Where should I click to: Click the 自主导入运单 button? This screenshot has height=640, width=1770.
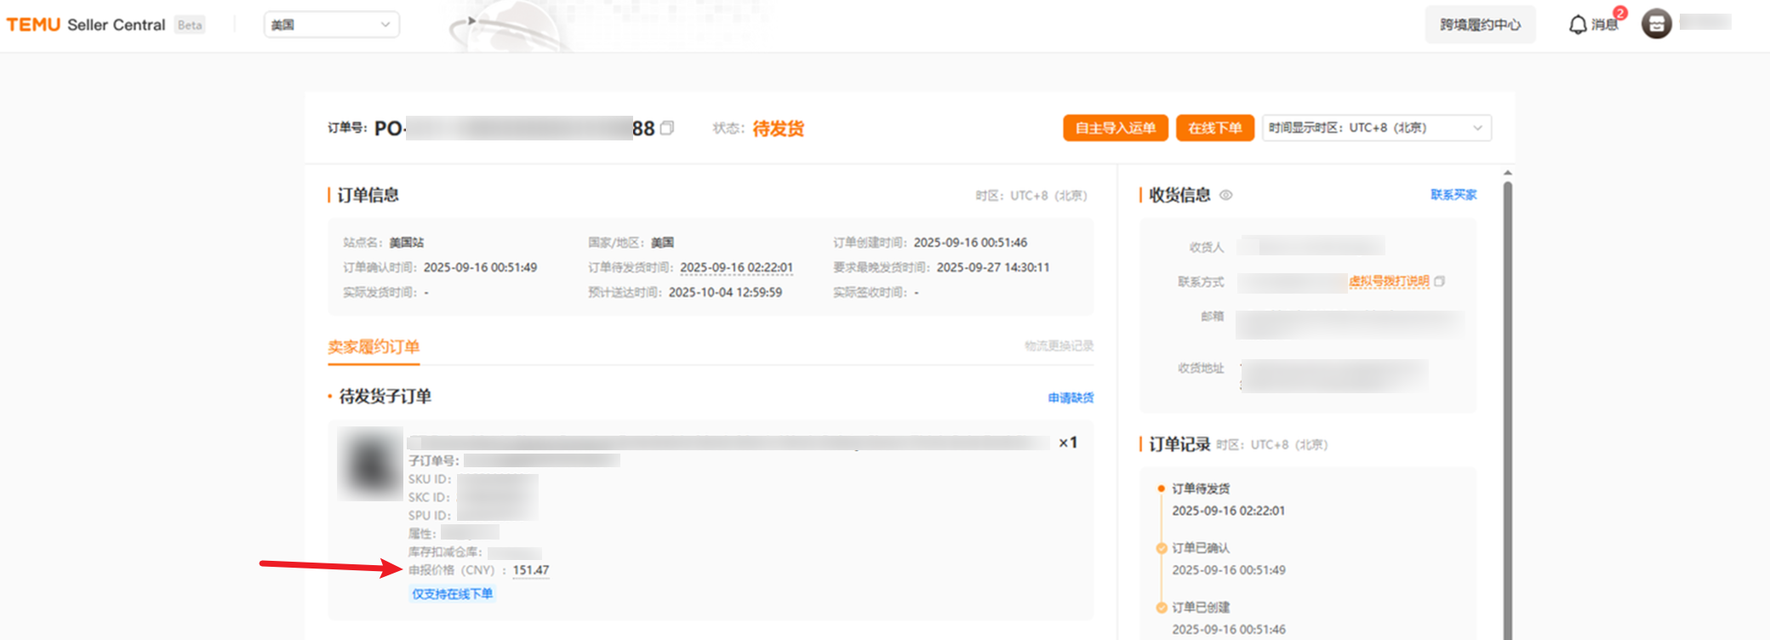[1115, 128]
